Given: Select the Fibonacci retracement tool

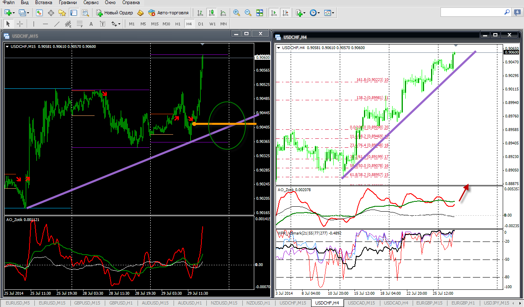Looking at the screenshot, I should point(80,24).
